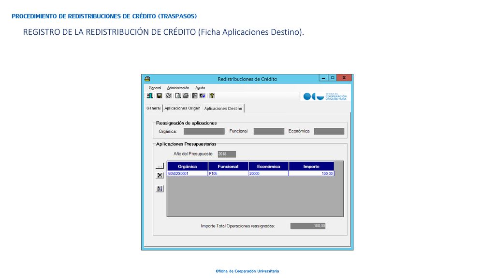Click the document report toolbar icon
The width and height of the screenshot is (495, 278).
pos(195,96)
